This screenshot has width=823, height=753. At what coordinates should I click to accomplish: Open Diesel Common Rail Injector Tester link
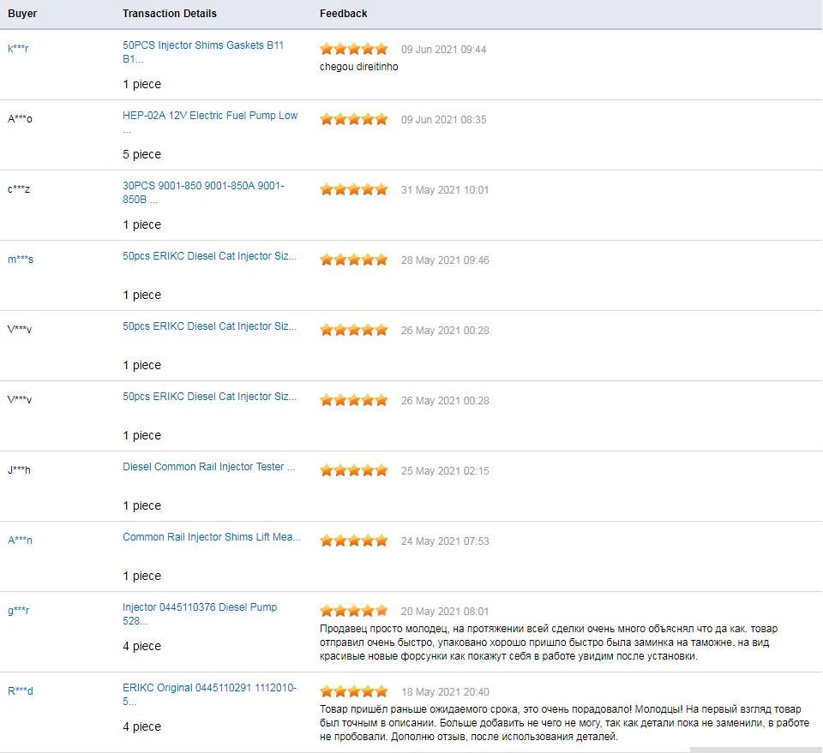click(209, 467)
